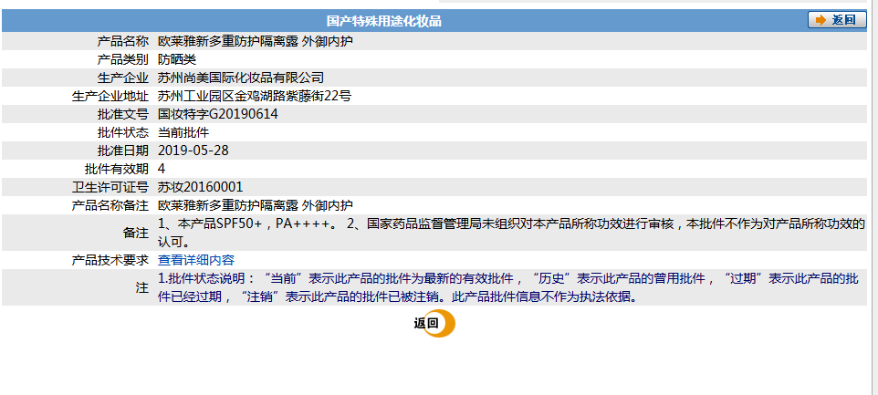878x395 pixels.
Task: Select the approval date 2019-05-28
Action: [193, 151]
